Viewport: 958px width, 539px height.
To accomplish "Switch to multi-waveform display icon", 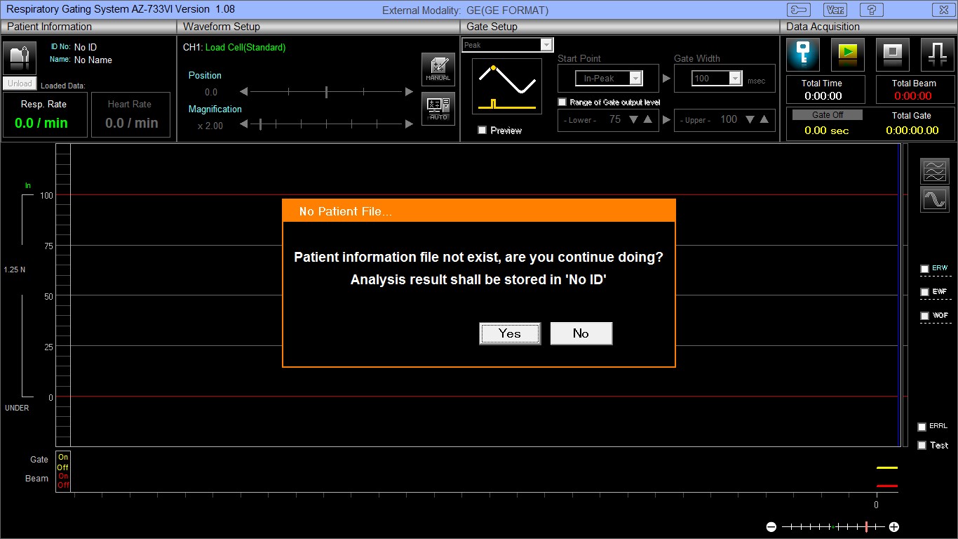I will click(x=935, y=171).
